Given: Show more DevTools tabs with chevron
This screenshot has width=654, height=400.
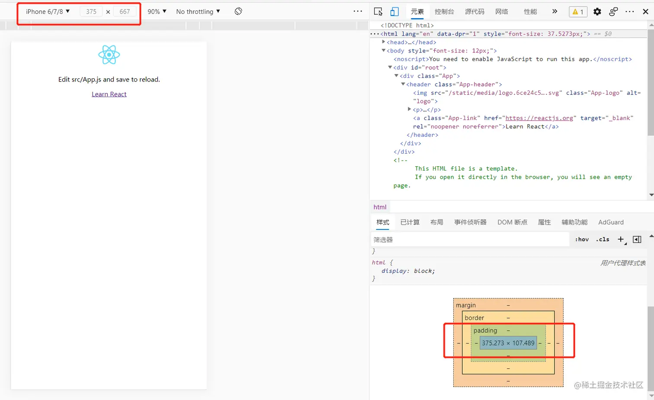Looking at the screenshot, I should click(x=555, y=12).
